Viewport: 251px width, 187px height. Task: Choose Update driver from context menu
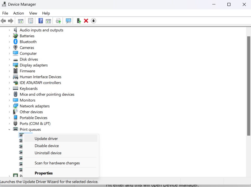46,138
